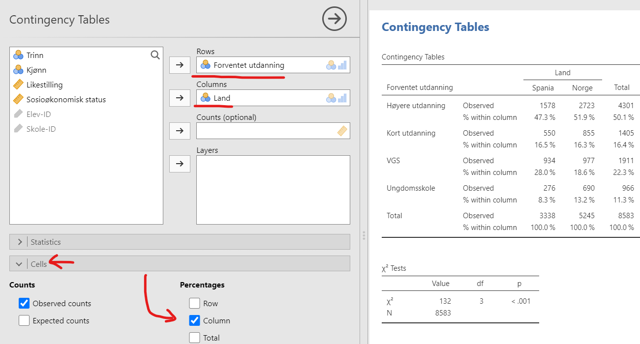Click the variable list search magnifier icon

pyautogui.click(x=155, y=55)
